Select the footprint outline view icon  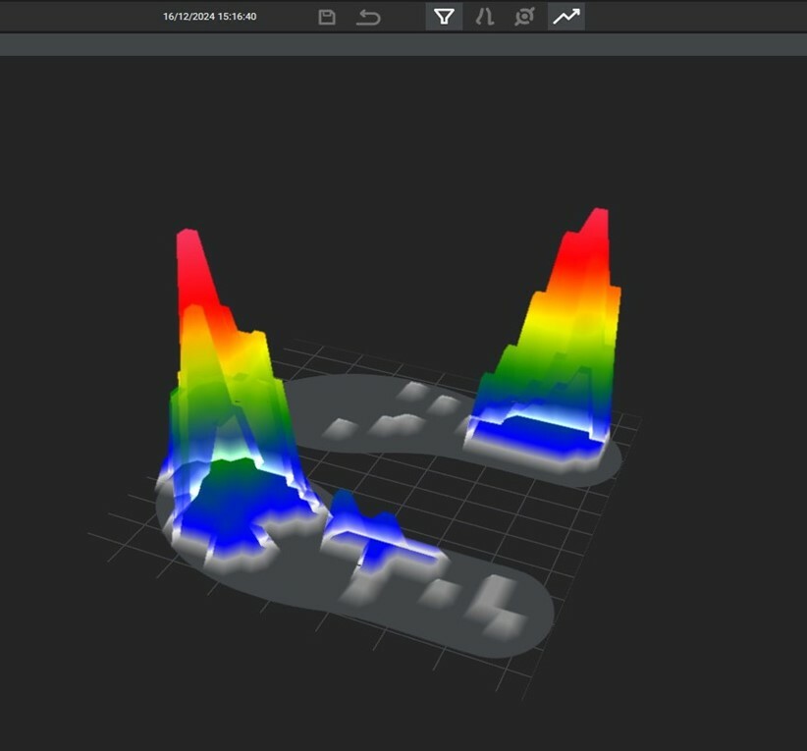point(484,17)
